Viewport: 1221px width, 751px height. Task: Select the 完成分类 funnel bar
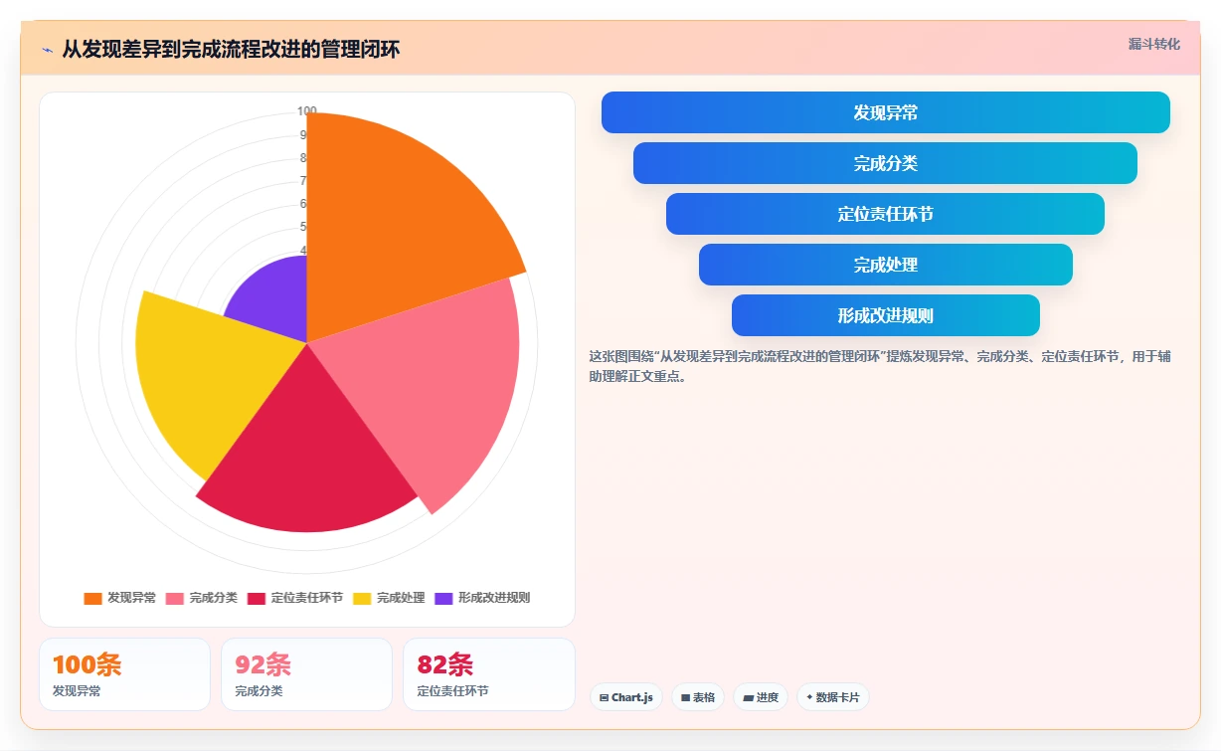pos(885,163)
